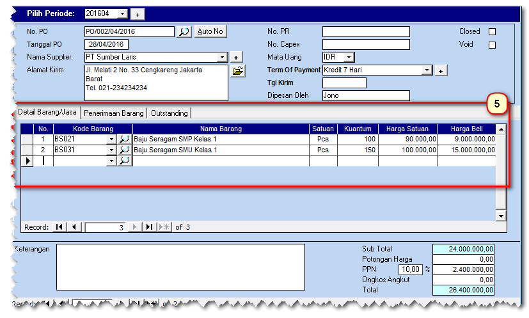
Task: Open the Term Of Payment dropdown
Action: [x=427, y=70]
